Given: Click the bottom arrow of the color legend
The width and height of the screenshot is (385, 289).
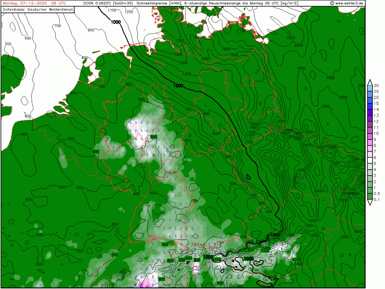Looking at the screenshot, I should coord(370,202).
